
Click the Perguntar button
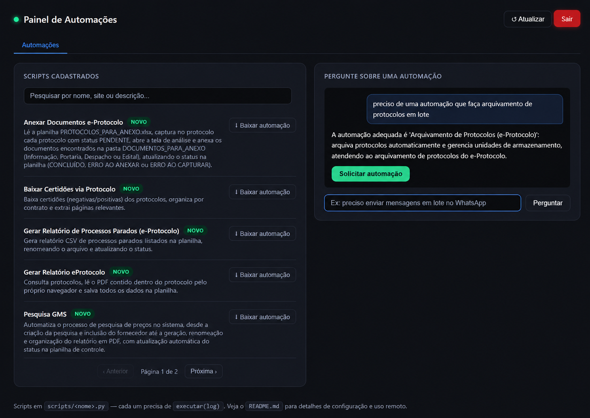[x=548, y=203]
